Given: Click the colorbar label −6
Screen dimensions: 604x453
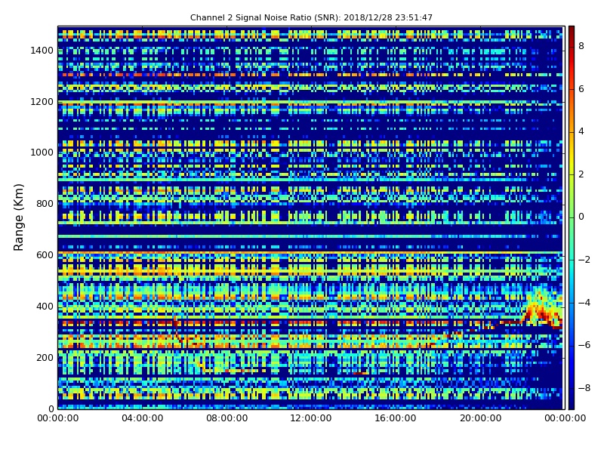Looking at the screenshot, I should (x=584, y=345).
